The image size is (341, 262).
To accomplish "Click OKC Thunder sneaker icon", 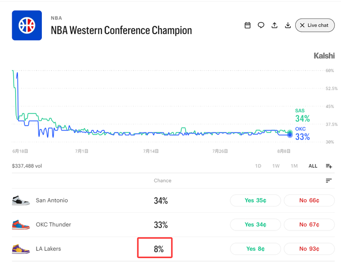I will click(20, 225).
